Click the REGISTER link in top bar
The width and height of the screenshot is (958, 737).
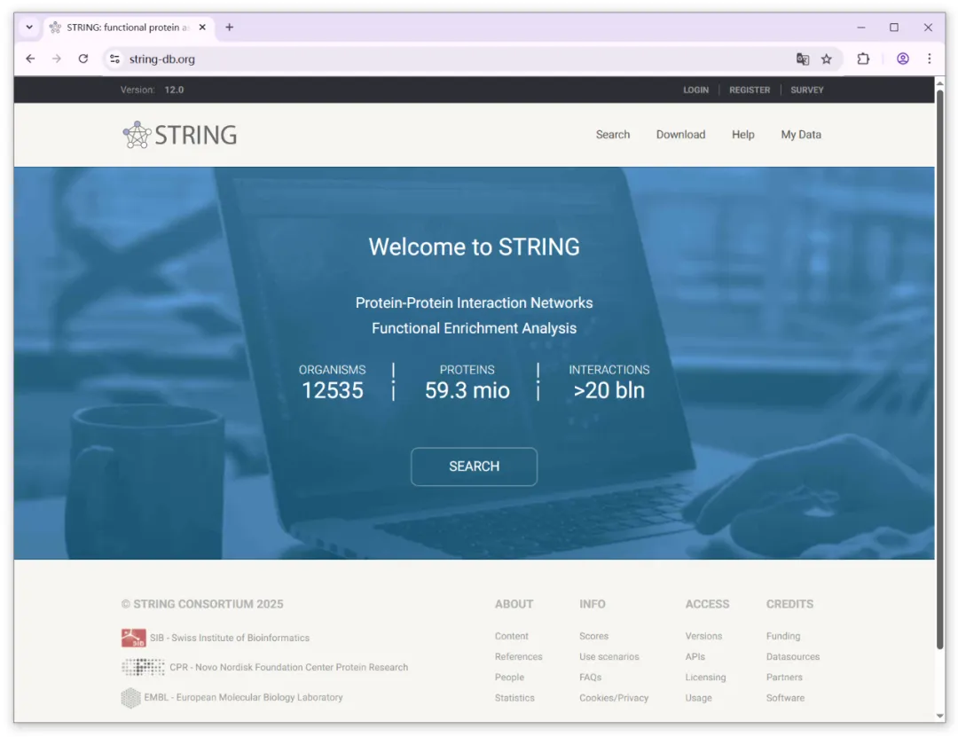point(750,90)
